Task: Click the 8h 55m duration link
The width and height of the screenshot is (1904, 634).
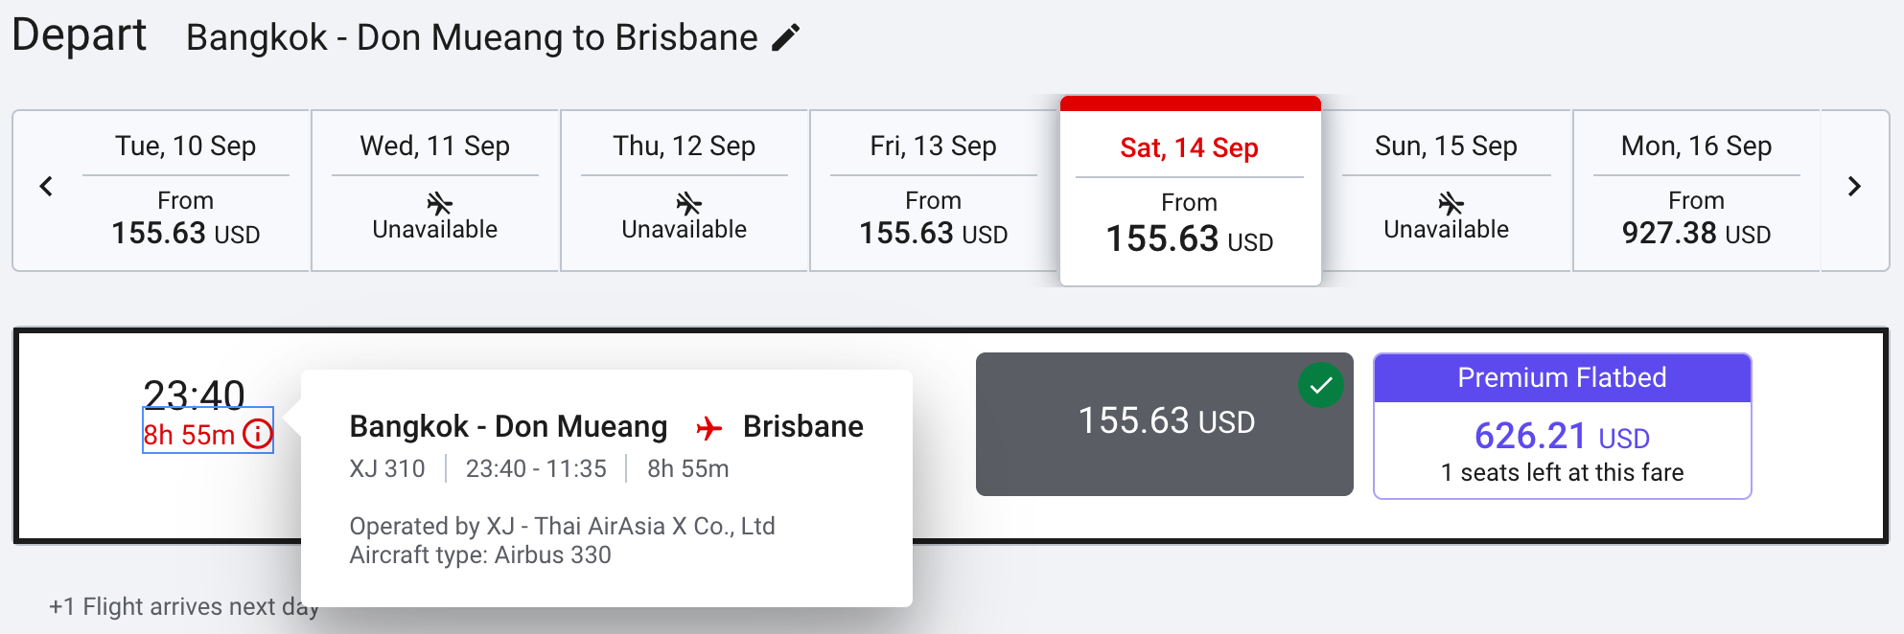Action: 190,435
